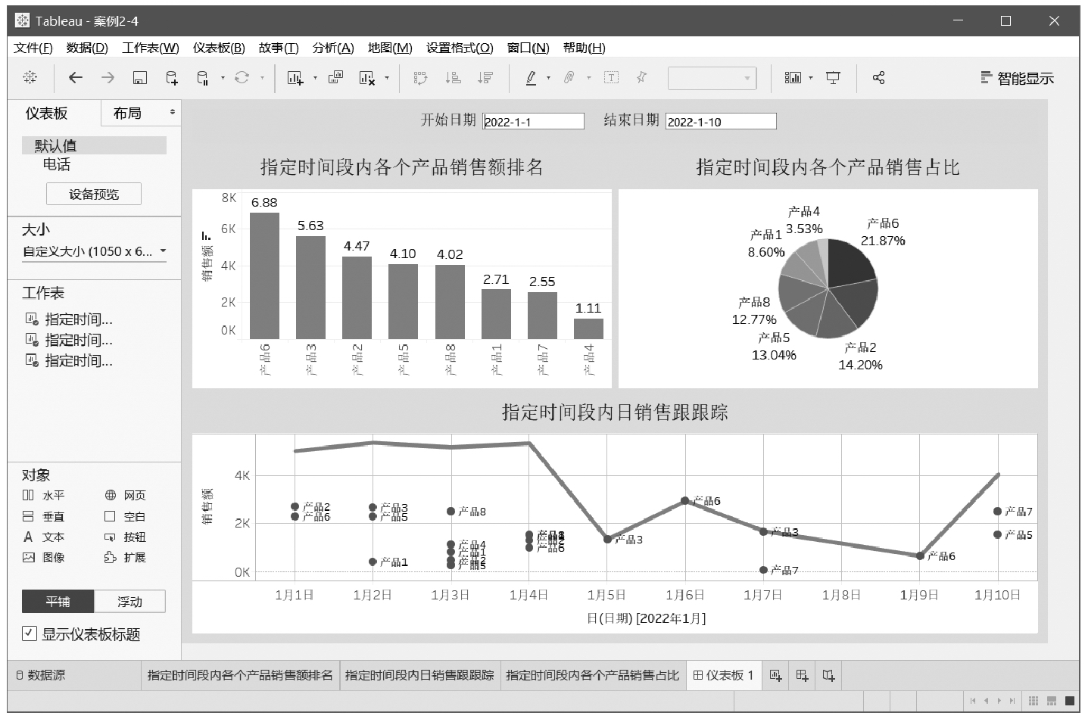Open the side pane menu arrows beside 布局
Screen dimensions: 1085x719
173,113
